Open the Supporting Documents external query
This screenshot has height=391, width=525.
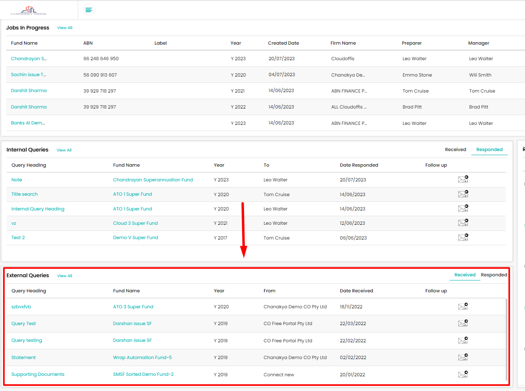click(38, 374)
